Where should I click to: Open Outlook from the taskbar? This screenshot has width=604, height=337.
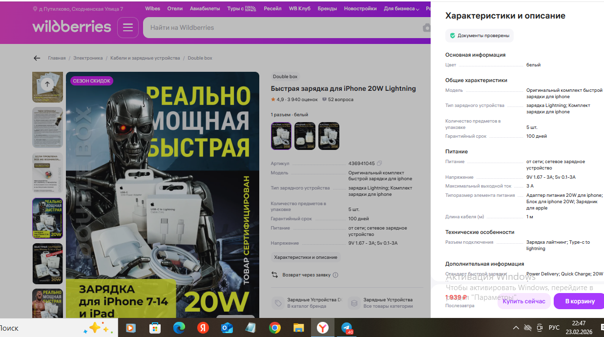[227, 328]
